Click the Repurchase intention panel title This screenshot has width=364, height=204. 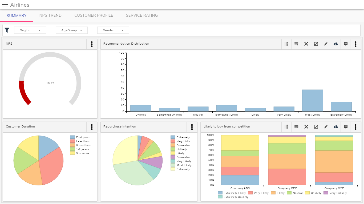(120, 126)
